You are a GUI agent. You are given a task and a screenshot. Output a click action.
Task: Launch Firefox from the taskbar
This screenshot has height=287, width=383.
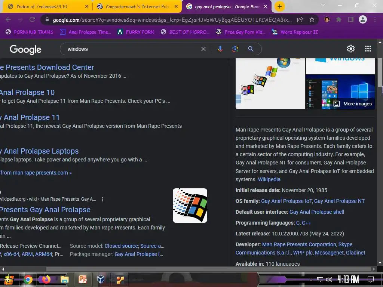[46, 279]
